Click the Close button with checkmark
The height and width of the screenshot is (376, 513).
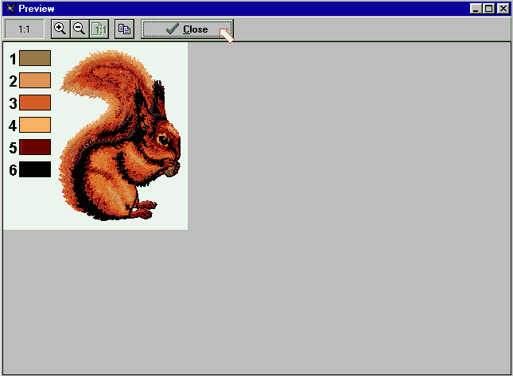[x=187, y=29]
